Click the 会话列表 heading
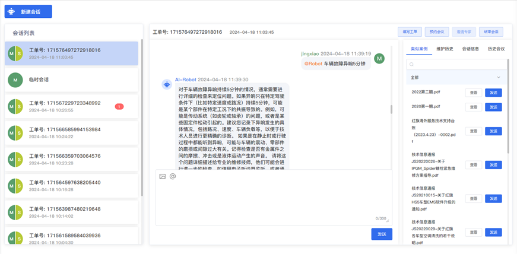517x254 pixels. click(x=24, y=33)
